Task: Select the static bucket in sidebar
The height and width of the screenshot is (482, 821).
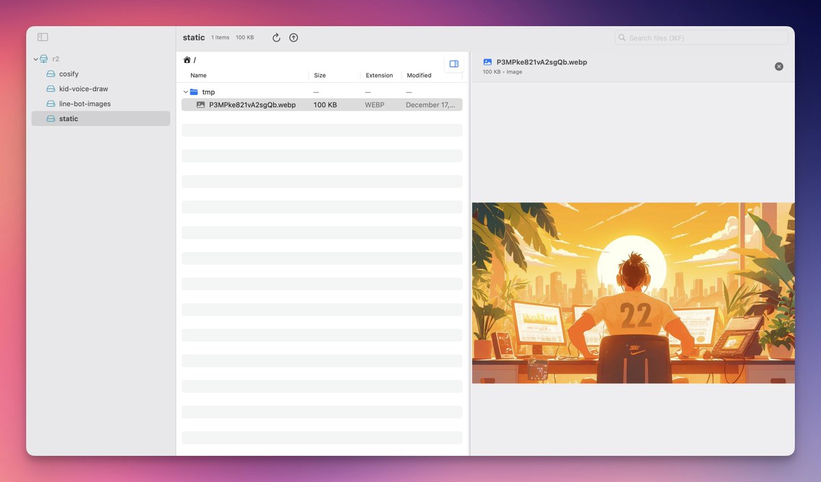Action: pos(68,119)
